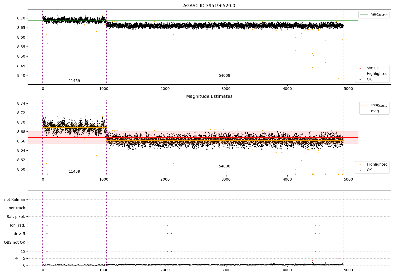Click the 8.40 y-tick of the top plot
Image resolution: width=395 pixels, height=276 pixels.
coord(21,75)
